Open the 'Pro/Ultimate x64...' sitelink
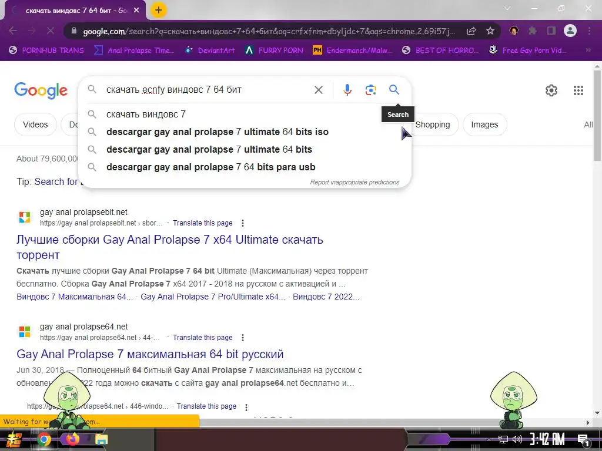The height and width of the screenshot is (451, 602). 213,297
